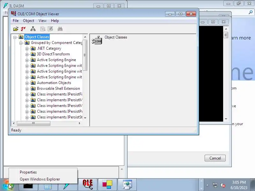This screenshot has height=191, width=255.
Task: Click tree horizontal scrollbar right arrow
Action: pos(79,123)
